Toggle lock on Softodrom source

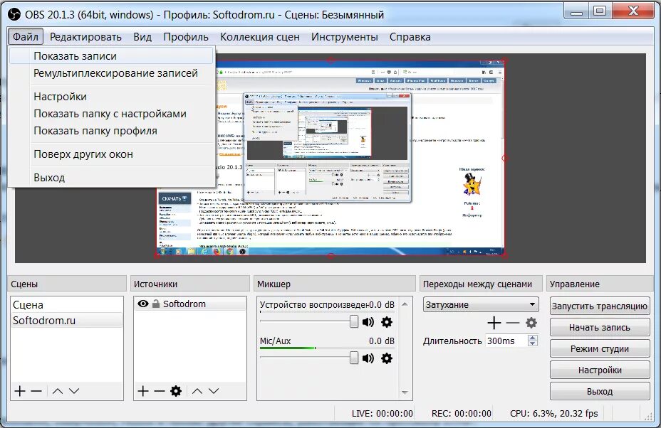pos(156,304)
